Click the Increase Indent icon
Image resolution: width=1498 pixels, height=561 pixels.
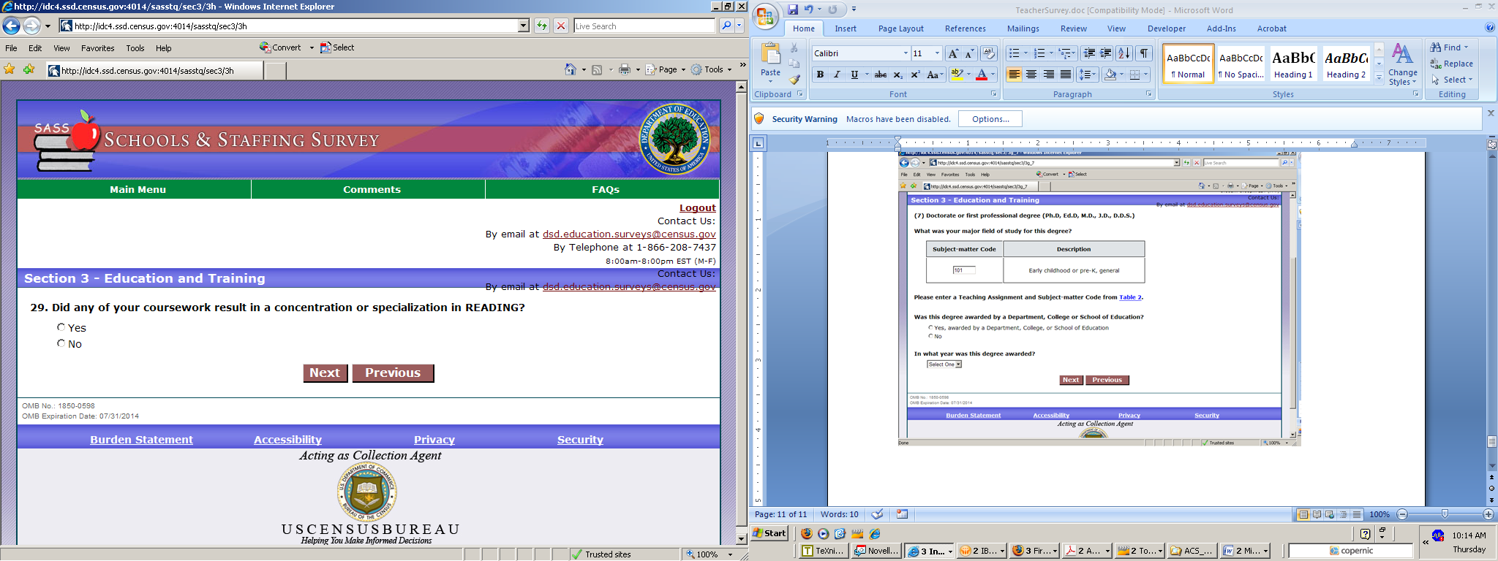(x=1106, y=53)
